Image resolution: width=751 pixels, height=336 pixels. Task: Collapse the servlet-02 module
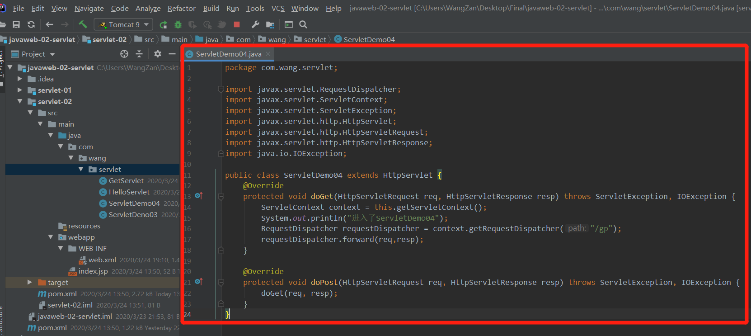click(x=20, y=101)
